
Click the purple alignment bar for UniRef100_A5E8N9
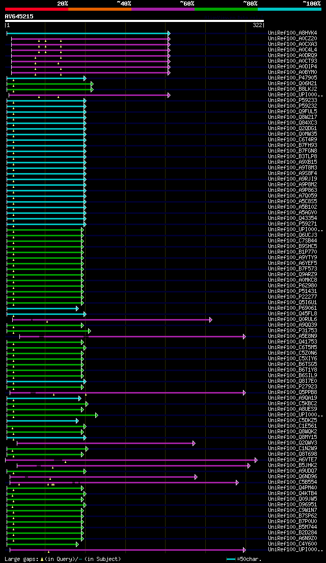point(132,336)
